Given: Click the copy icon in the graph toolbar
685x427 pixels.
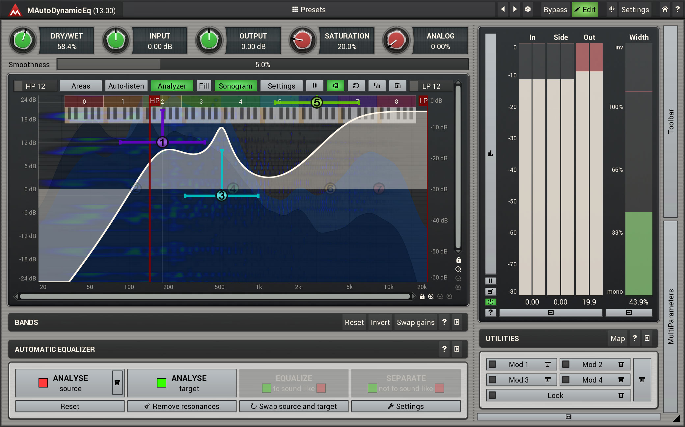Looking at the screenshot, I should (x=377, y=86).
